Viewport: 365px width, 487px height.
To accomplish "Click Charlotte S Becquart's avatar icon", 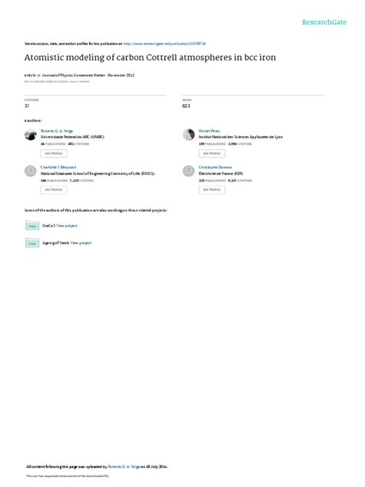I will coord(31,171).
